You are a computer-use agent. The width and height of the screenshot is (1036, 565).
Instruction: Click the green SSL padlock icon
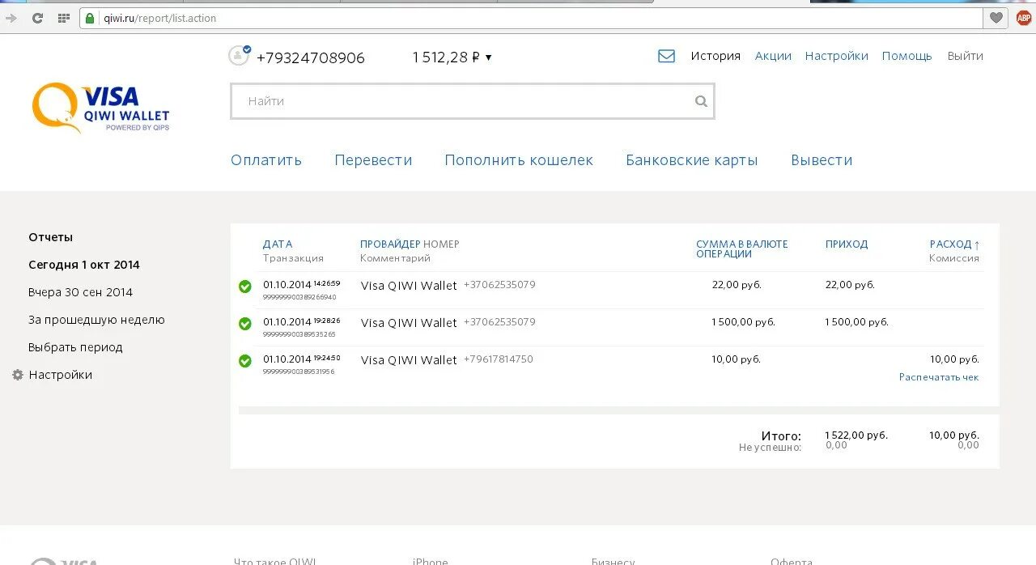point(90,18)
